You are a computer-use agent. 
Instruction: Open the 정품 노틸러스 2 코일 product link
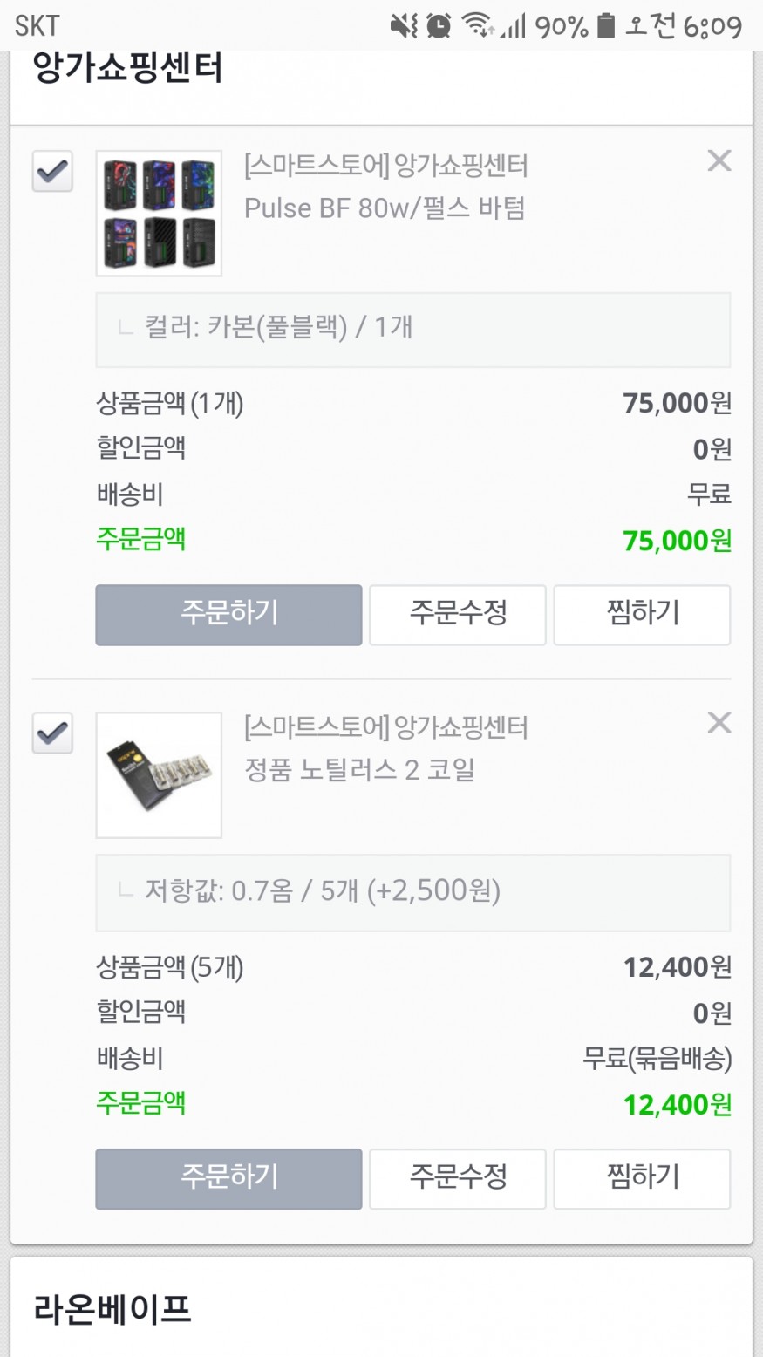359,770
